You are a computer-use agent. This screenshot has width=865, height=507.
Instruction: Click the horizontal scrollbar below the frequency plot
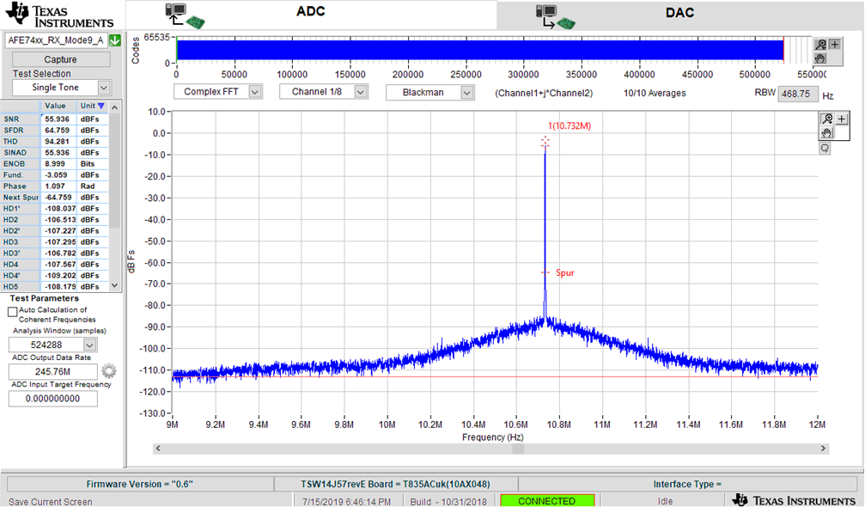(x=490, y=449)
